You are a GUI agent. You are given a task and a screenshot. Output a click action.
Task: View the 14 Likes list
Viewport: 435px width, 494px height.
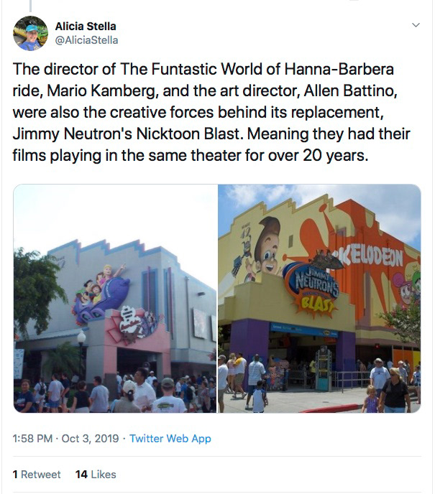tap(96, 474)
